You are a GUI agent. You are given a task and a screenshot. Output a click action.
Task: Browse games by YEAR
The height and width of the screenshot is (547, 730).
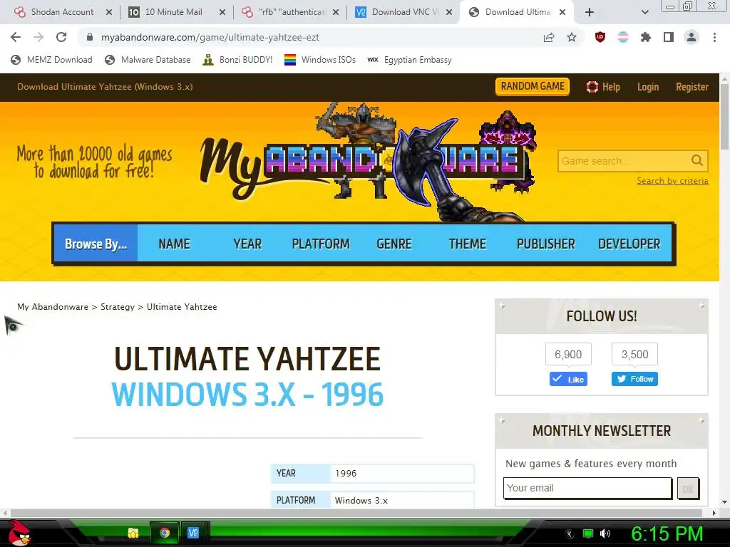pyautogui.click(x=247, y=244)
